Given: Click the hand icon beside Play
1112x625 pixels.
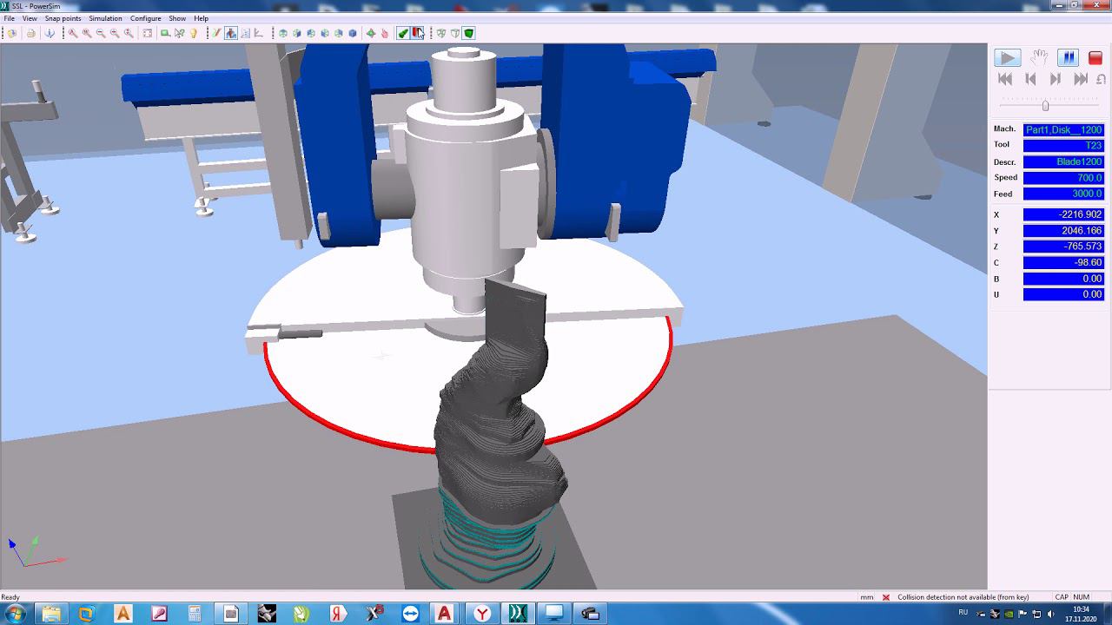Looking at the screenshot, I should click(x=1039, y=57).
